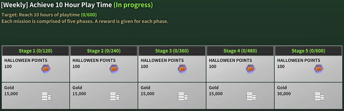The width and height of the screenshot is (344, 111).
Task: Click the green In progress status text
Action: click(133, 5)
